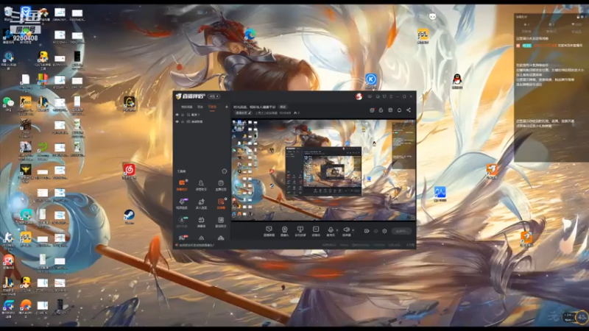Click the orange tool in toolbox second row
This screenshot has height=331, width=589.
221,204
